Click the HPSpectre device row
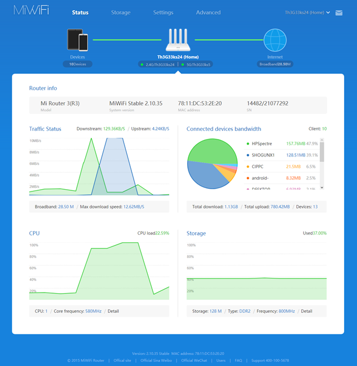The image size is (357, 366). point(282,144)
